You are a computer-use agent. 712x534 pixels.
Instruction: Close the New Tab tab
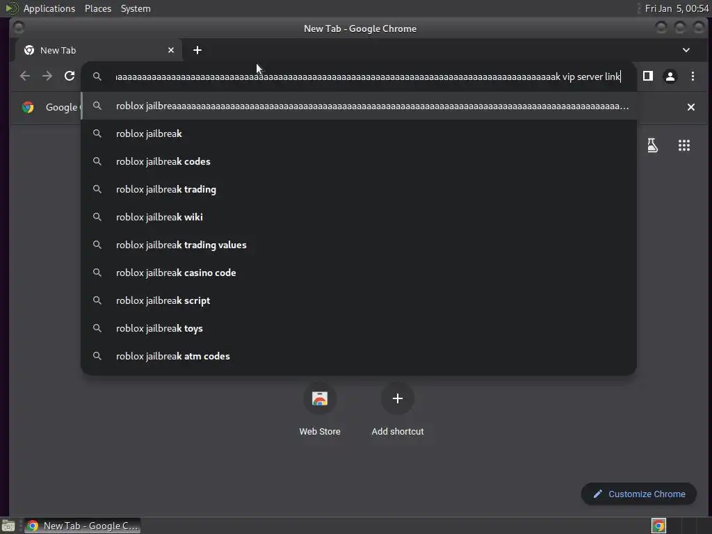coord(171,50)
